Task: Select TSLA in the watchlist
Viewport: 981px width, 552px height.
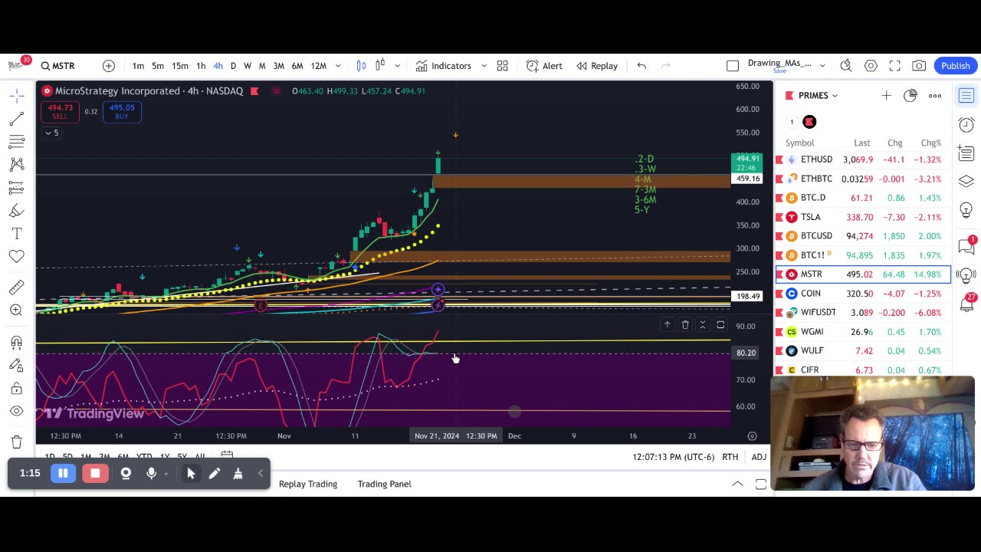Action: pyautogui.click(x=863, y=217)
